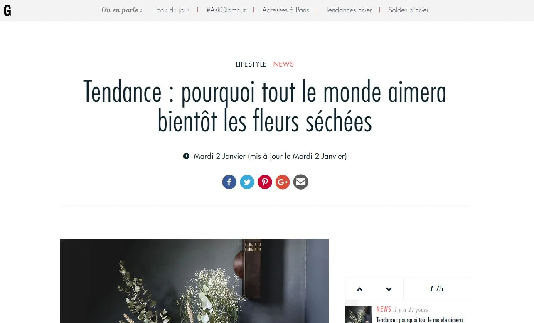Send the article by email icon

pyautogui.click(x=300, y=182)
